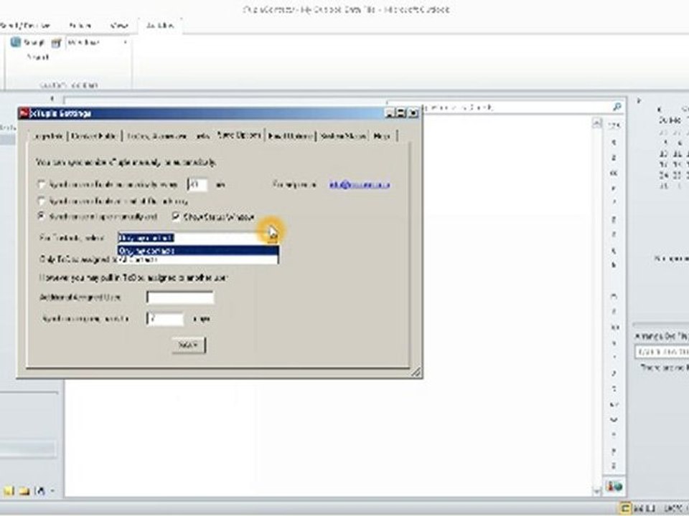Click the people icon below the contact index
Image resolution: width=689 pixels, height=516 pixels.
(614, 486)
